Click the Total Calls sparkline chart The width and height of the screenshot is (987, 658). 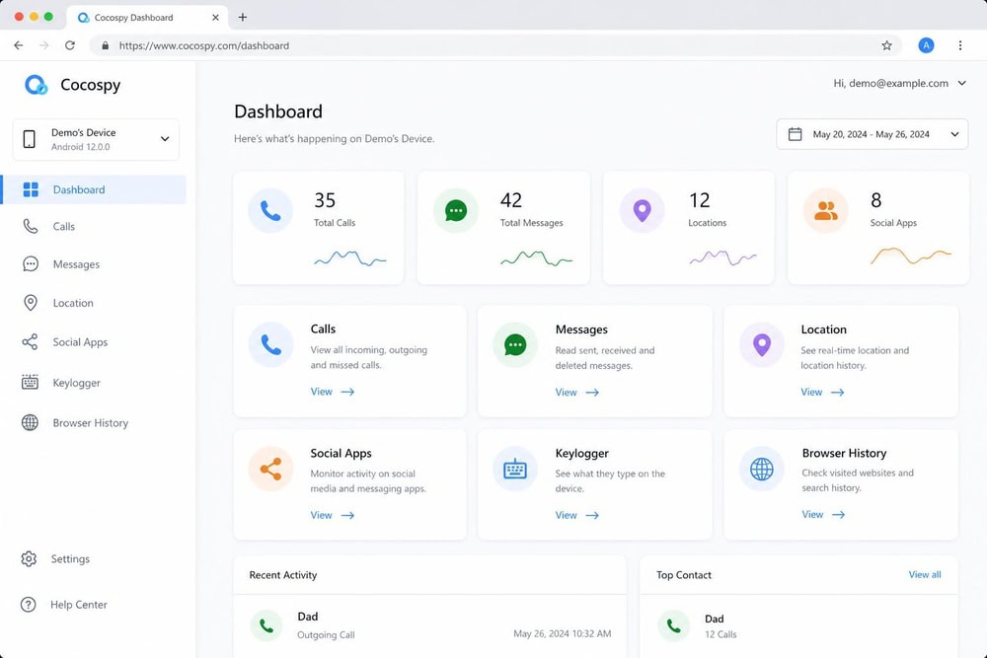point(350,257)
